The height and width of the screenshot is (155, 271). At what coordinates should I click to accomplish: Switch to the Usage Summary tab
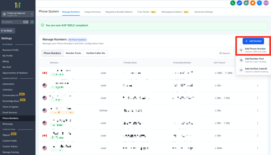point(92,12)
